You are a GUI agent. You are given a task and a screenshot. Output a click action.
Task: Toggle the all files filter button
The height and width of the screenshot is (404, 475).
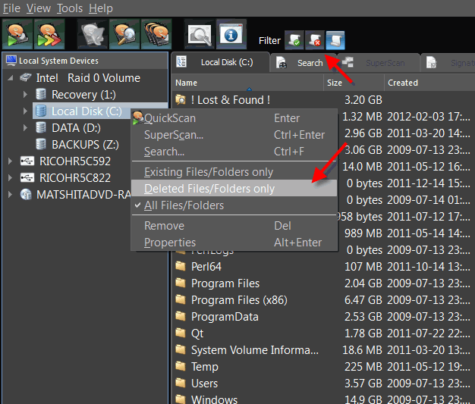coord(335,40)
